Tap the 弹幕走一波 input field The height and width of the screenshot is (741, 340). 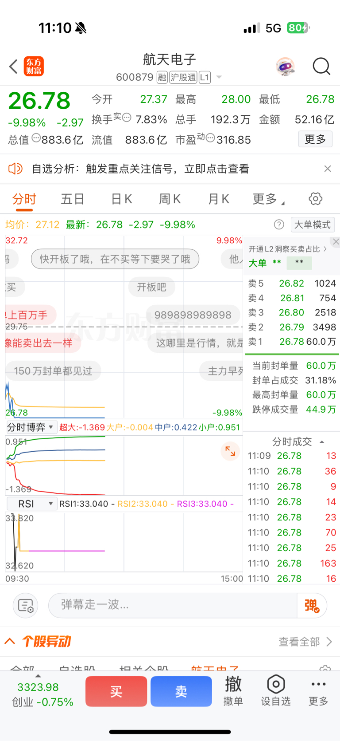[173, 605]
